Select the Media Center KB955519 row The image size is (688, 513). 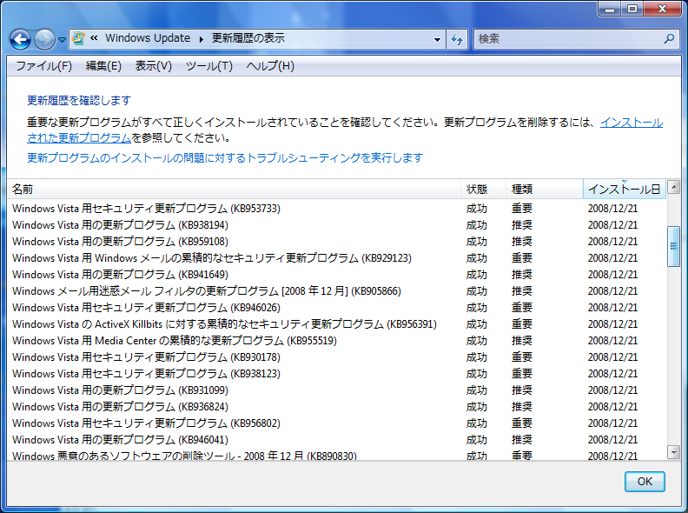(x=336, y=341)
